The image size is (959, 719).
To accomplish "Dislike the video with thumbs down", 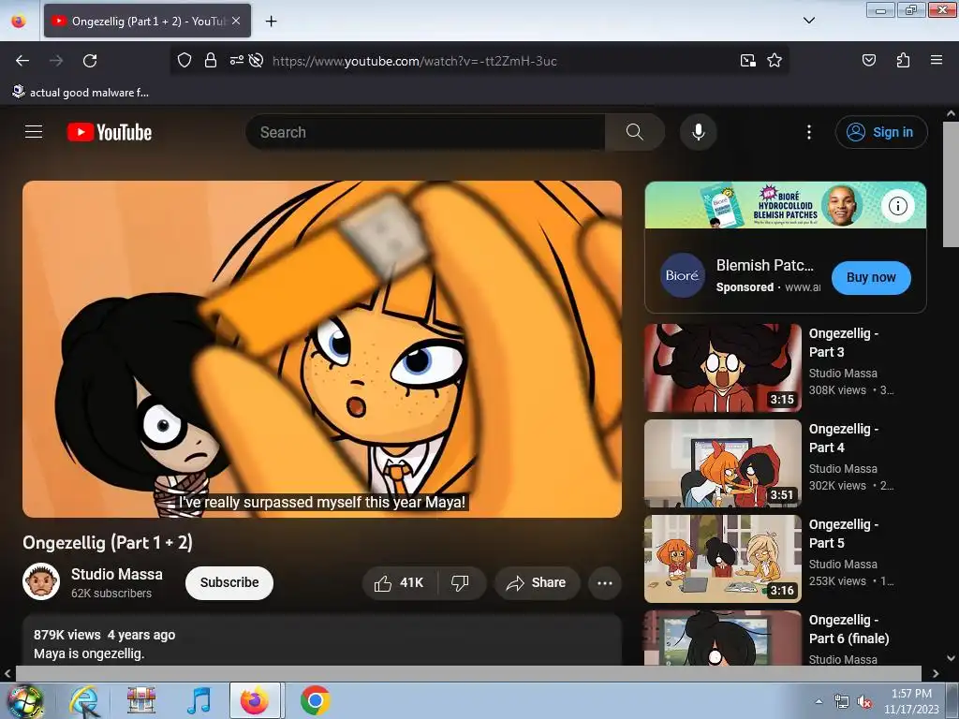I will coord(461,582).
